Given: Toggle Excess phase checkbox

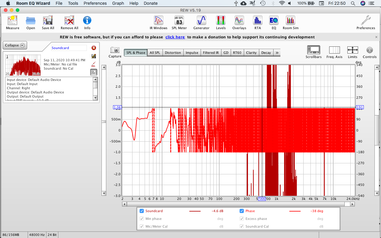Looking at the screenshot, I should (242, 219).
